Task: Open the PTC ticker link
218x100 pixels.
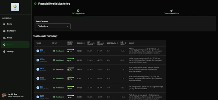Action: coord(42,50)
